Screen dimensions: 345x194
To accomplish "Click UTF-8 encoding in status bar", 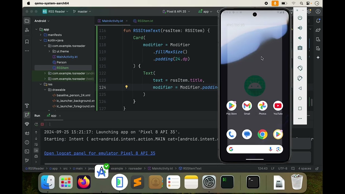I will (x=283, y=168).
